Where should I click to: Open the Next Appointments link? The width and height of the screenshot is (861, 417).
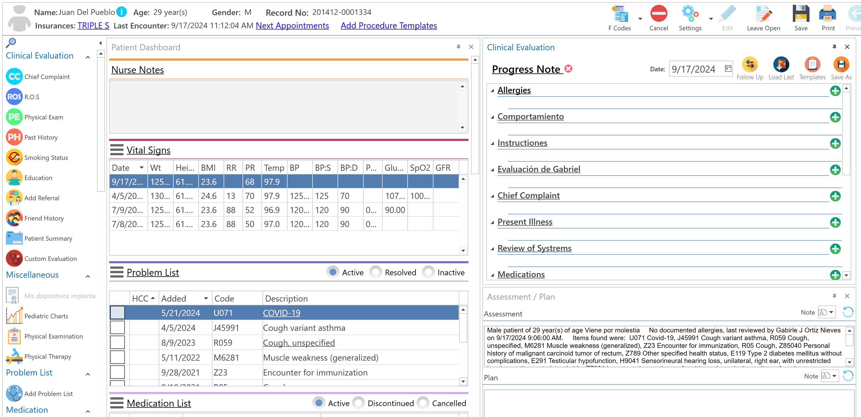(292, 26)
